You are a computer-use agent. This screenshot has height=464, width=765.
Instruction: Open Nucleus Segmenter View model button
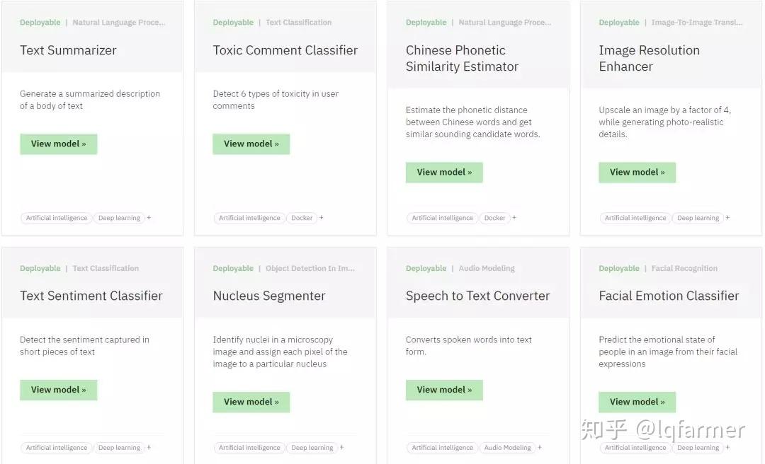tap(251, 402)
